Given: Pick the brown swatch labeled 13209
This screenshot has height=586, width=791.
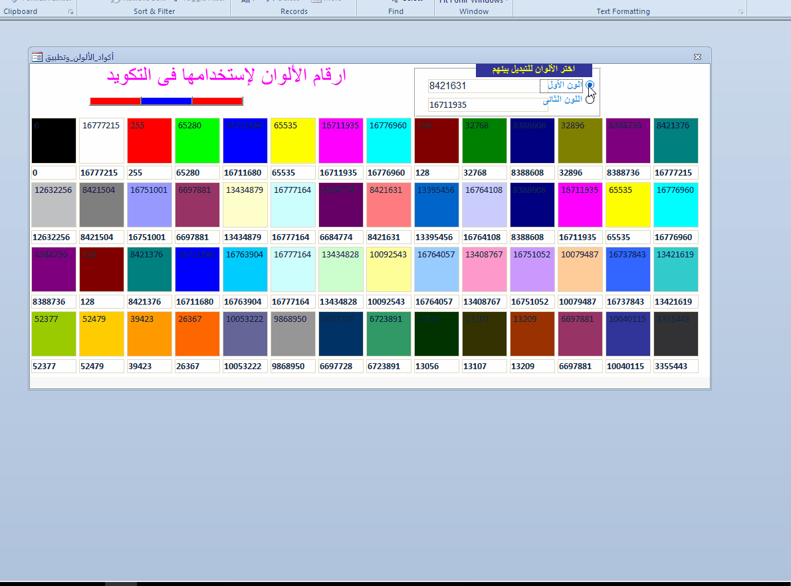Looking at the screenshot, I should 532,334.
